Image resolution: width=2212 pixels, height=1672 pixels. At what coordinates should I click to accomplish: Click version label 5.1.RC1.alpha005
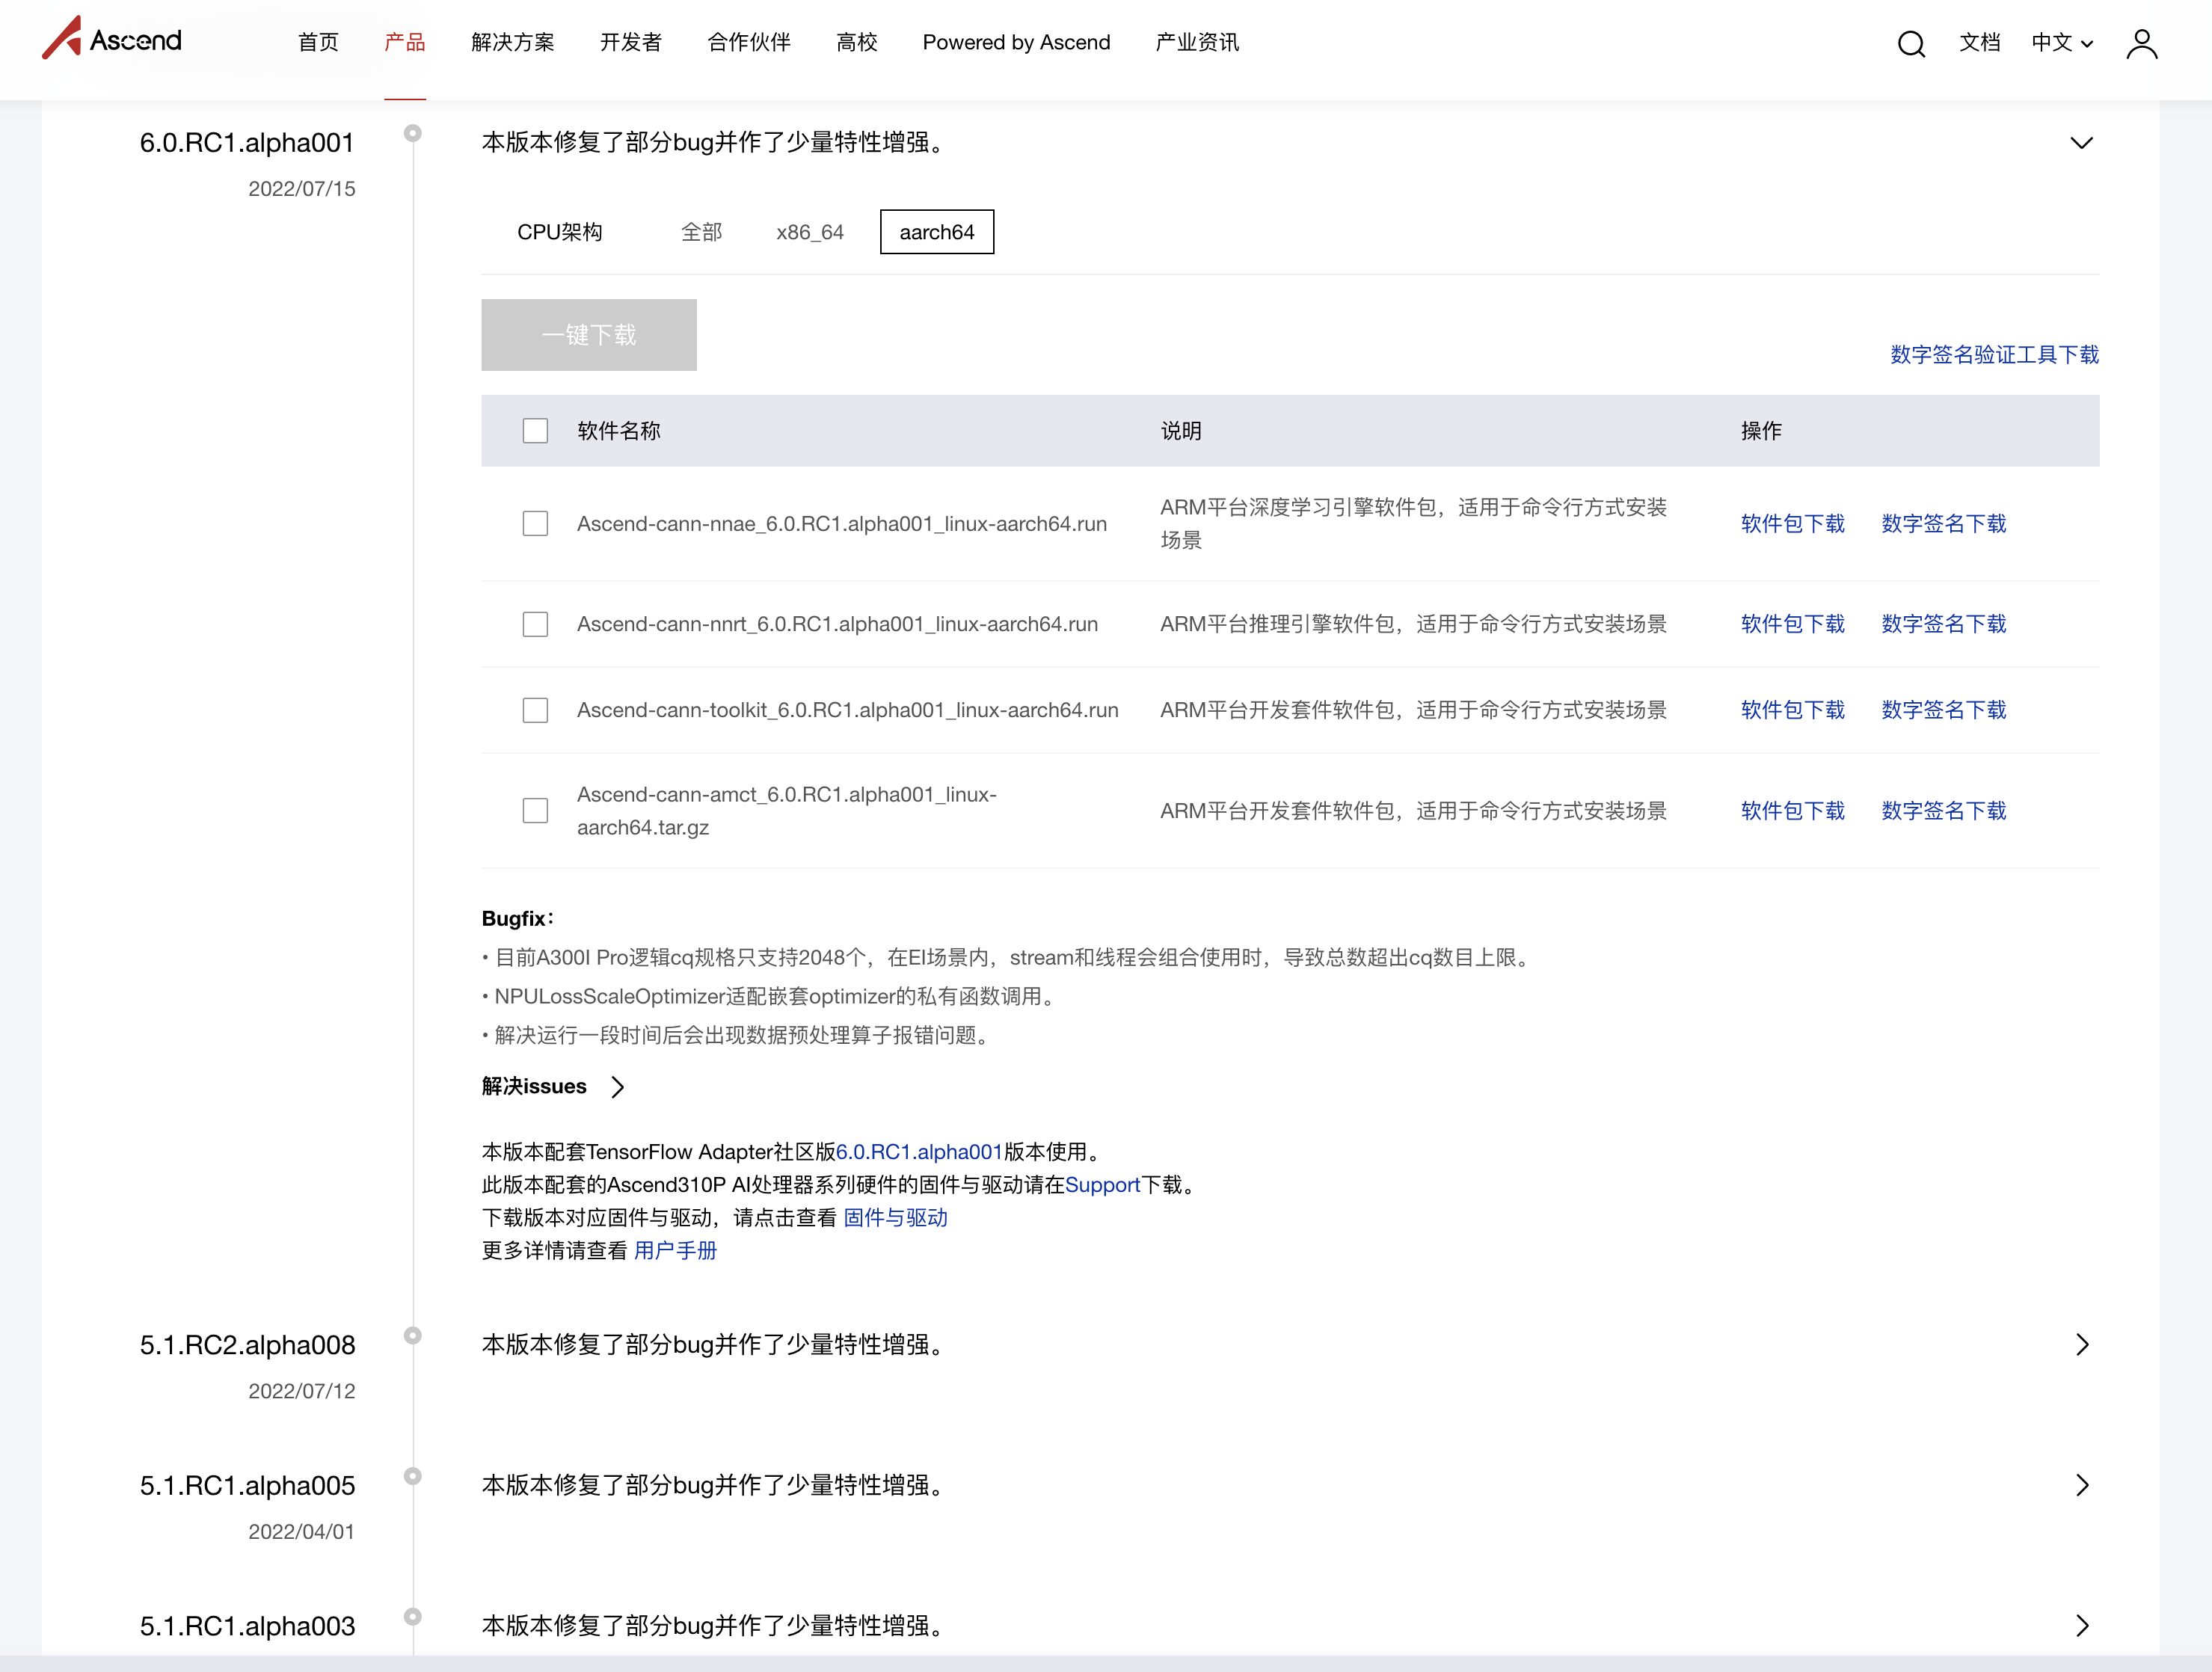[247, 1486]
